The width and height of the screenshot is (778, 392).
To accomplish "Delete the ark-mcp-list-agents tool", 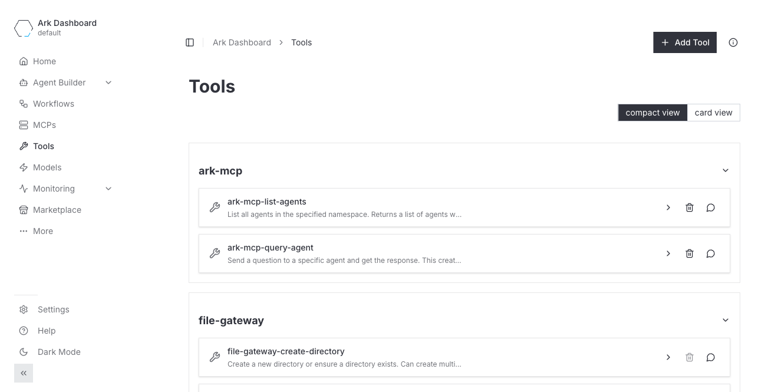I will tap(690, 207).
